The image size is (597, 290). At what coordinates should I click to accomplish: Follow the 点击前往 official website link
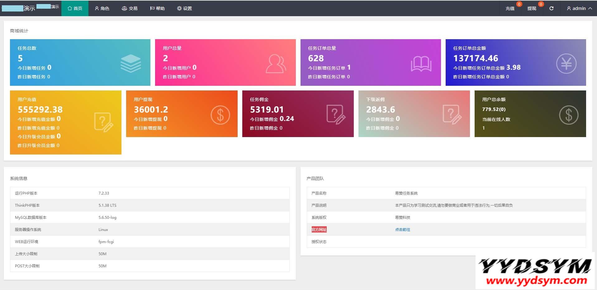click(x=402, y=230)
